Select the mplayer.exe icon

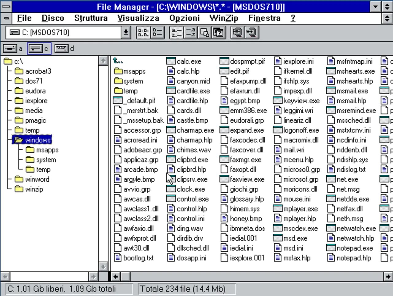click(x=278, y=209)
